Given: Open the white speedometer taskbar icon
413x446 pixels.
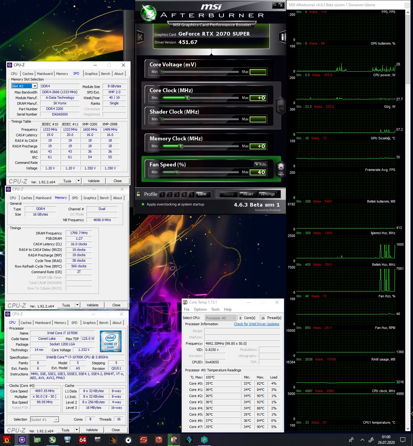Looking at the screenshot, I should click(x=128, y=439).
